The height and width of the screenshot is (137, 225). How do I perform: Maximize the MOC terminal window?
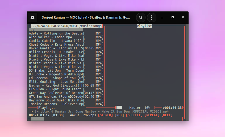(x=173, y=17)
